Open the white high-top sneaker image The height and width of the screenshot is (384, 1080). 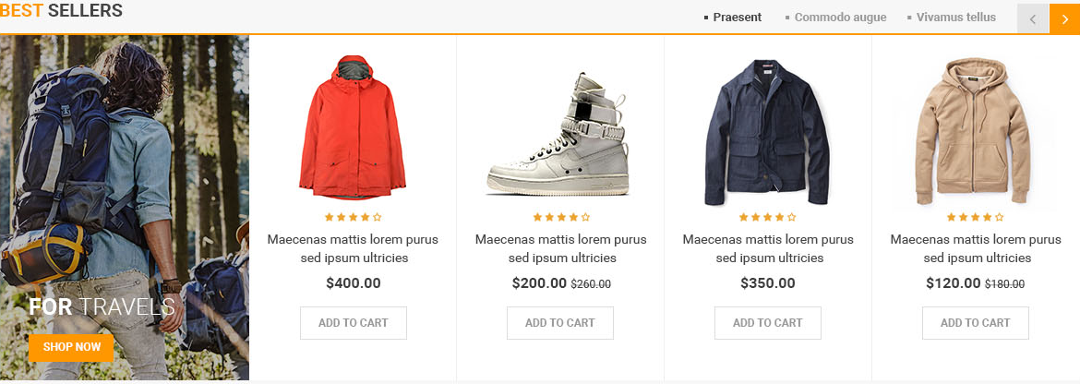click(558, 134)
